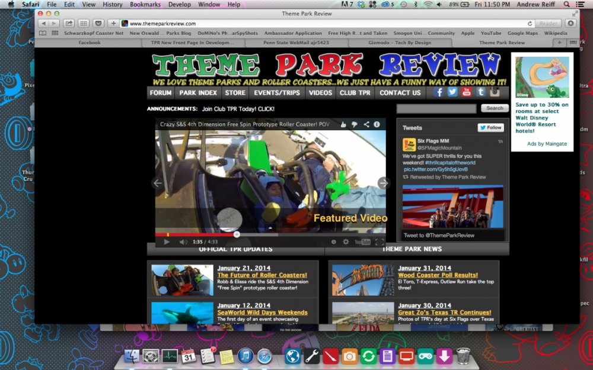
Task: Open iTunes from the Dock
Action: coord(246,356)
